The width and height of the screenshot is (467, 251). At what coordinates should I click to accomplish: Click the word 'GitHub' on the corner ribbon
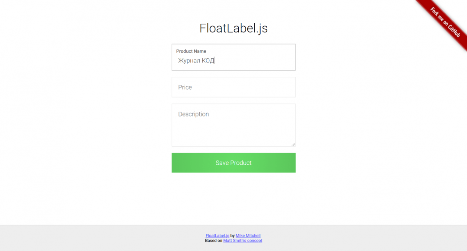(x=453, y=30)
